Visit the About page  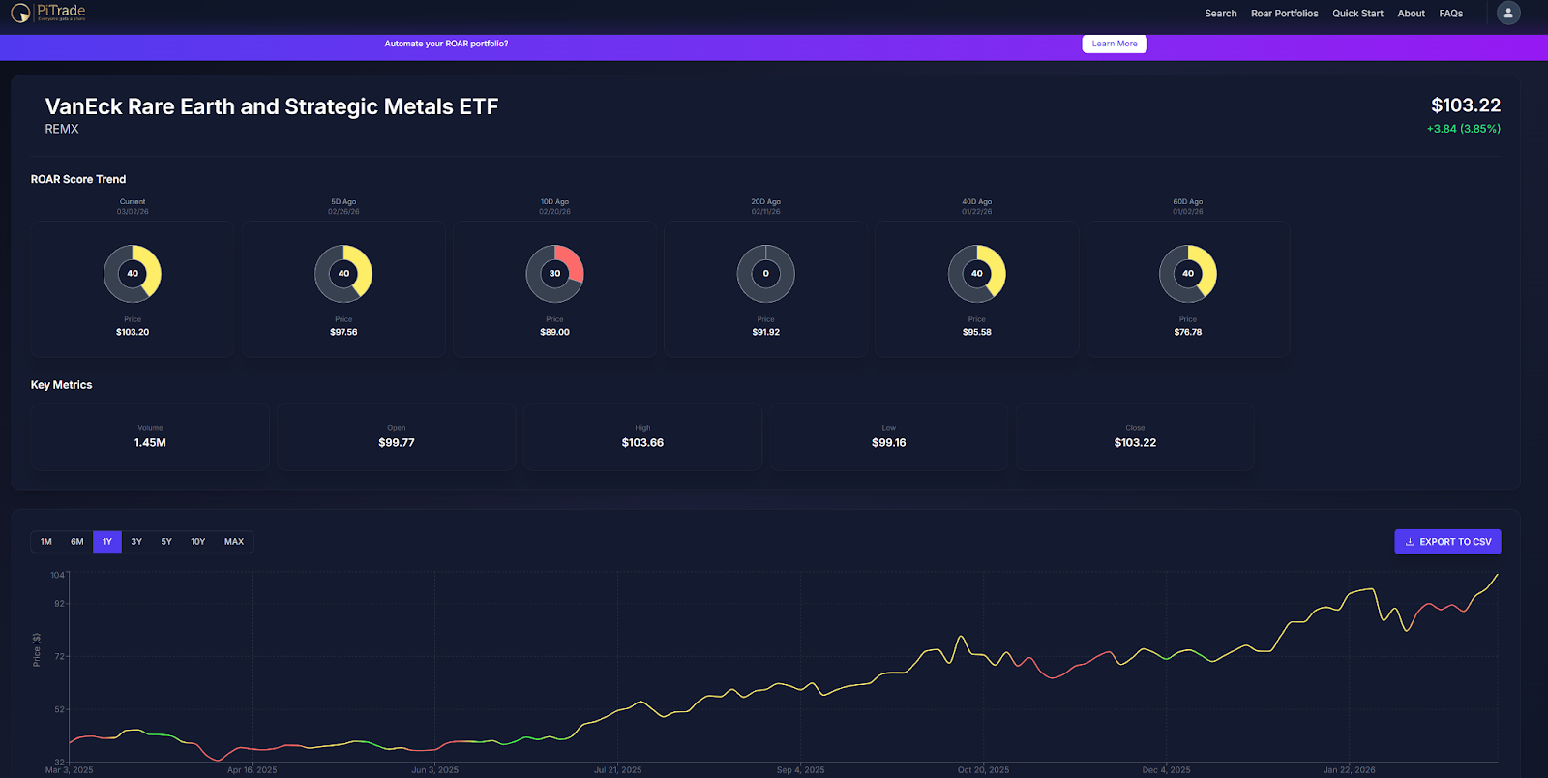1412,14
